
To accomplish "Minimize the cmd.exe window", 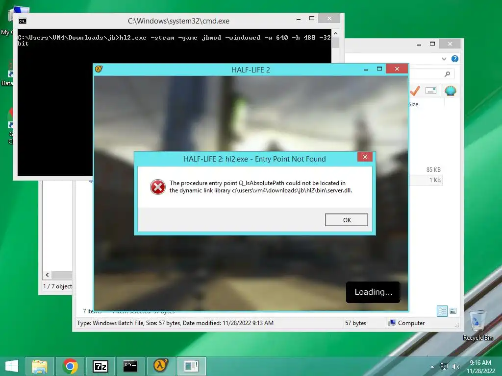I will point(299,19).
